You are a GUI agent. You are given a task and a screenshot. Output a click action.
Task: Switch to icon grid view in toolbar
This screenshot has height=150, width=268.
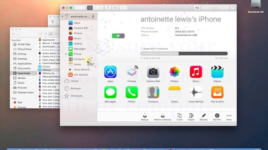[90, 8]
